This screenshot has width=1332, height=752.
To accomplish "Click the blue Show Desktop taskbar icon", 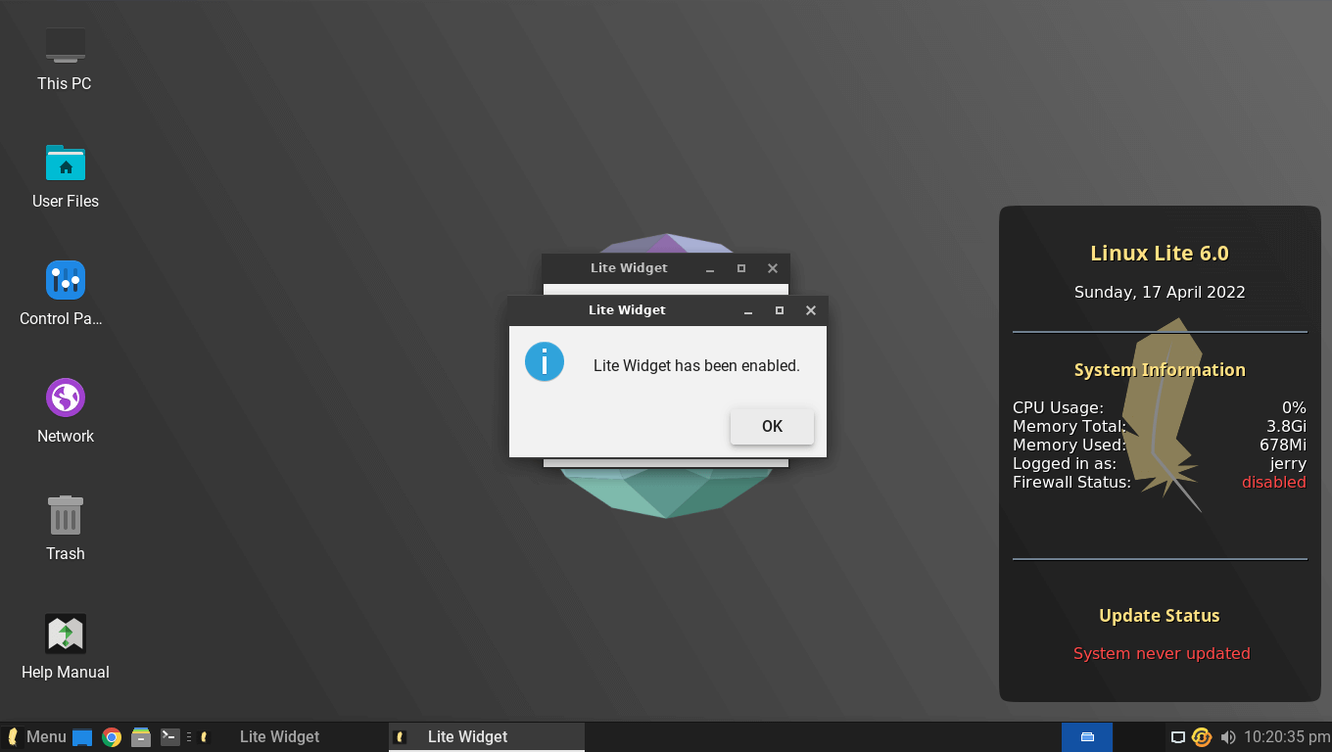I will [x=82, y=737].
